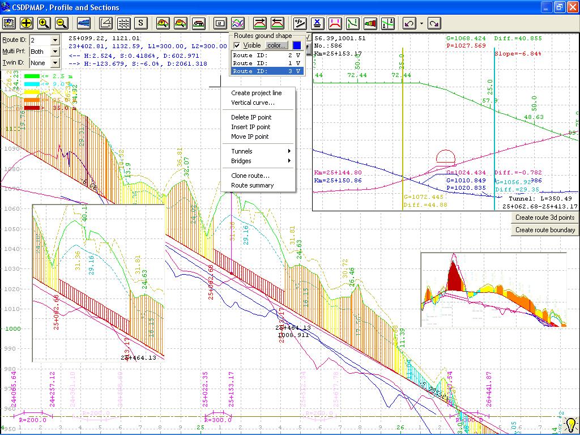This screenshot has height=435, width=580.
Task: Click the save-map toolbar icon with disk
Action: (8, 23)
